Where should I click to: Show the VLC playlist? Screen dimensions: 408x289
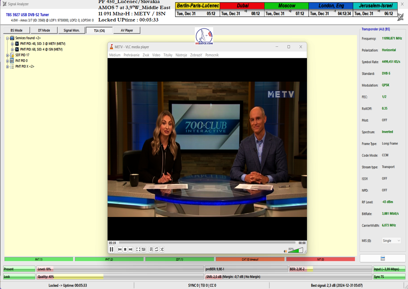pyautogui.click(x=151, y=249)
